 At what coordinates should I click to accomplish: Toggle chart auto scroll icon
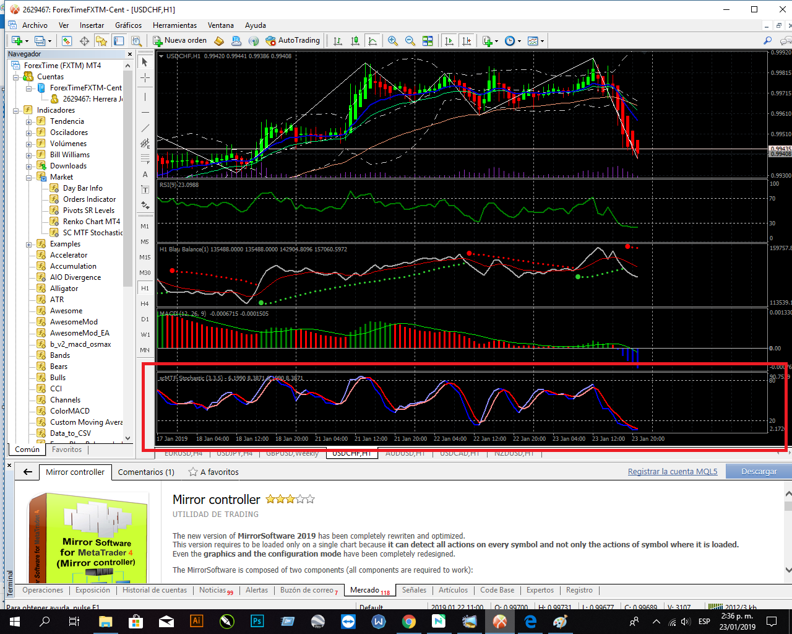click(449, 41)
